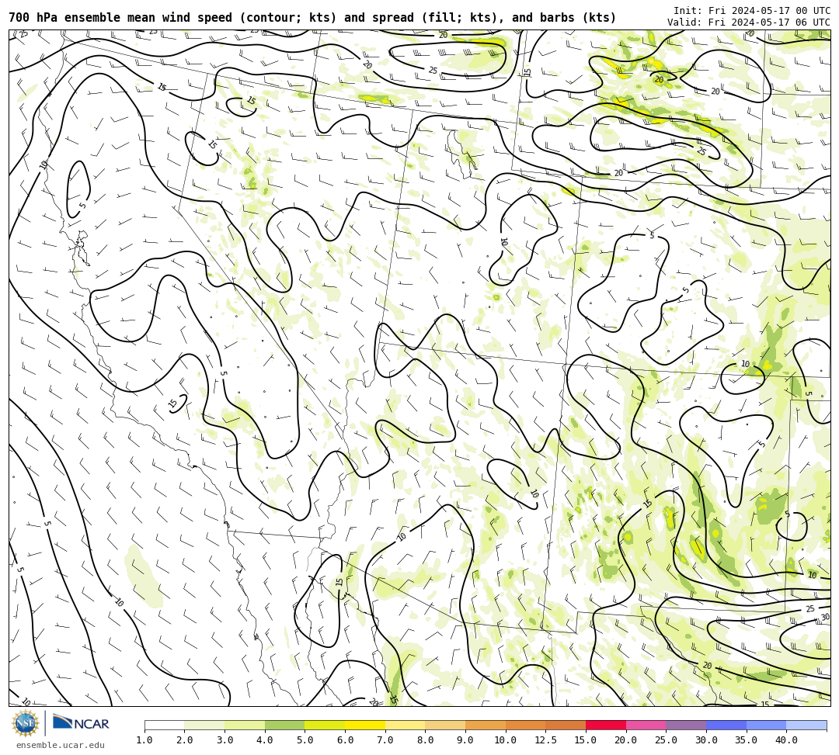Screen dimensions: 839x755
Task: Click the '10.0' colorbar tick label
Action: (506, 740)
